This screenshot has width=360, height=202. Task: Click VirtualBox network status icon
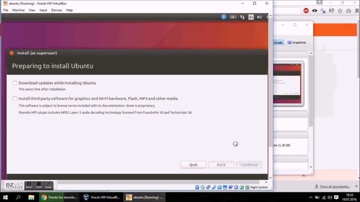[208, 187]
